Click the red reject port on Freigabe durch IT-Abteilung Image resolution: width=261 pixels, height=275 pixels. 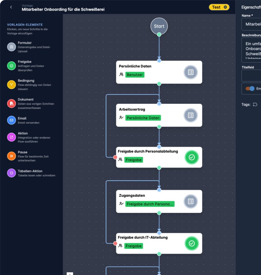point(115,244)
